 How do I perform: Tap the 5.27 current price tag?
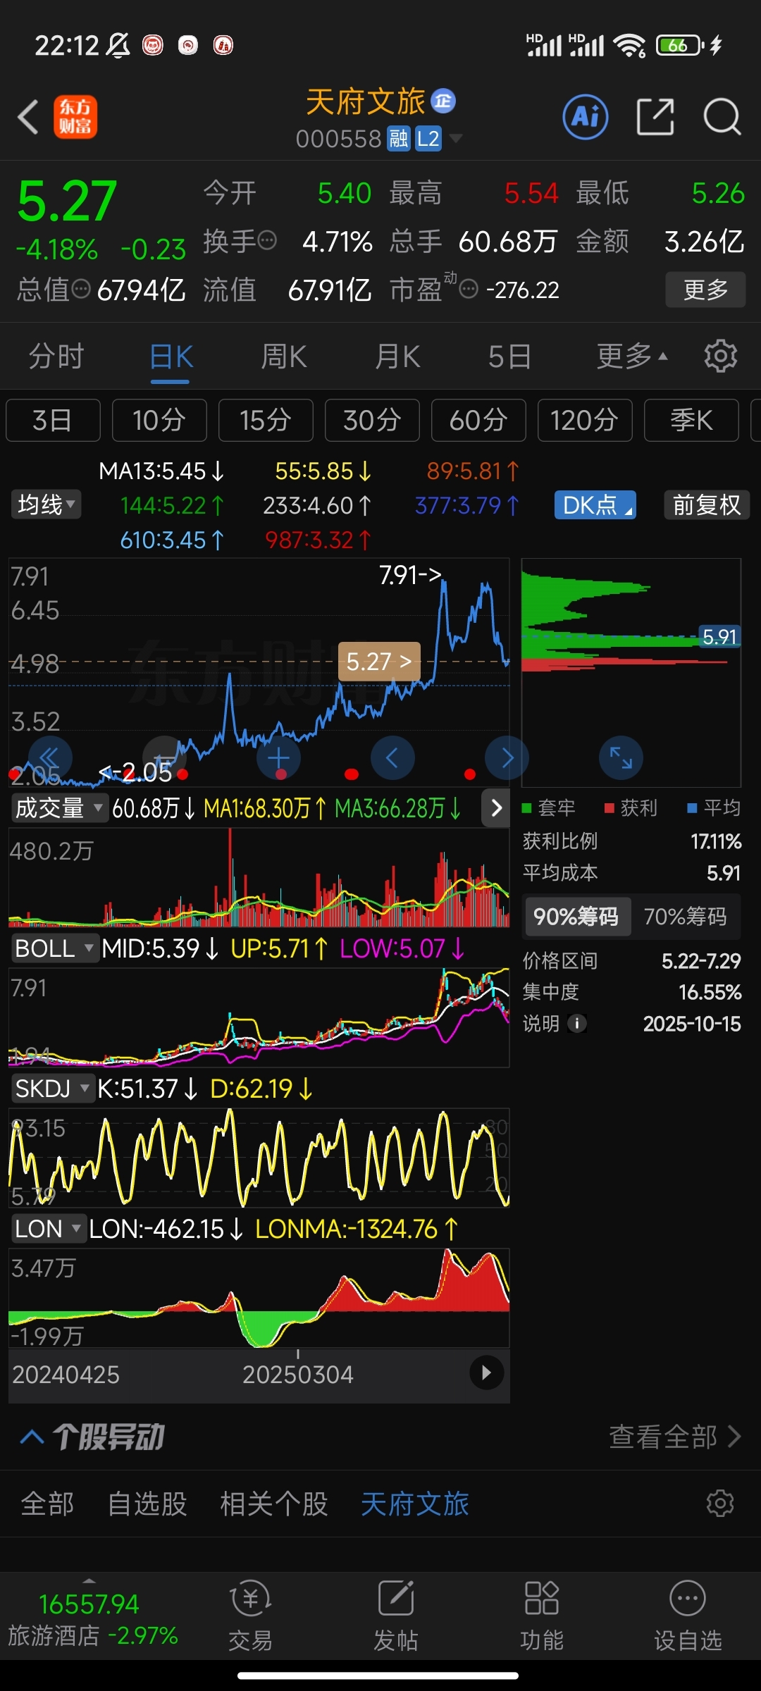click(379, 662)
